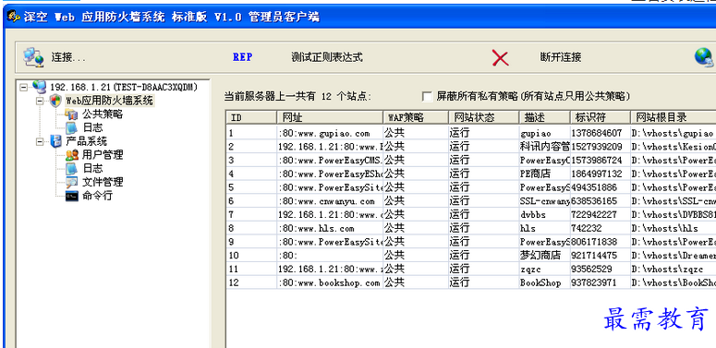Viewport: 716px width, 348px height.
Task: Click description cell dvbbs
Action: tap(533, 215)
